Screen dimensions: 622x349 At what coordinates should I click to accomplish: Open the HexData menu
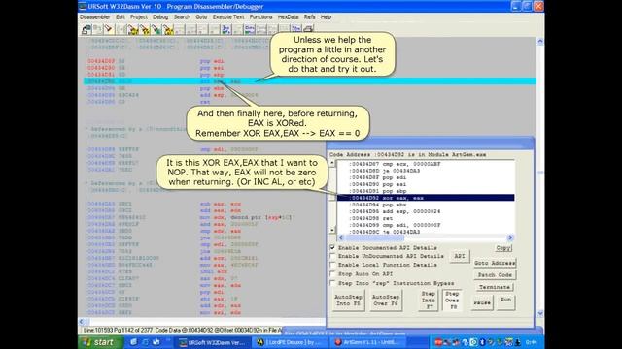pyautogui.click(x=288, y=17)
